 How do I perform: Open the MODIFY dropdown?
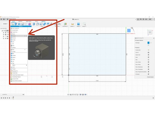[42, 26]
